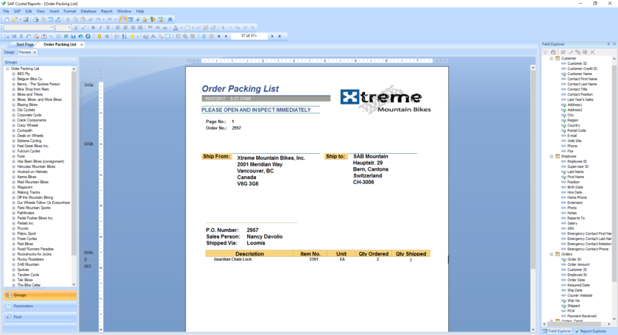
Task: Click the Insert Line icon
Action: (51, 36)
